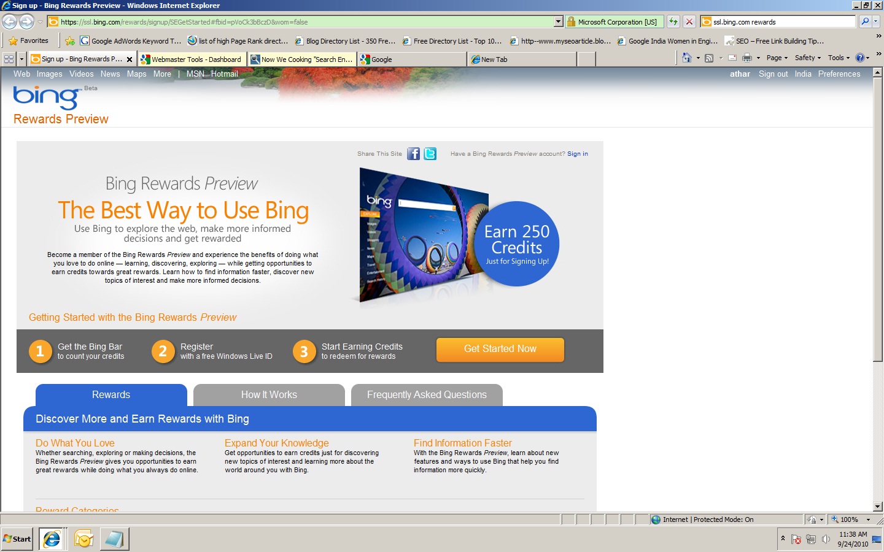Screen dimensions: 884x552
Task: Click the Home icon in the command bar
Action: pyautogui.click(x=687, y=58)
